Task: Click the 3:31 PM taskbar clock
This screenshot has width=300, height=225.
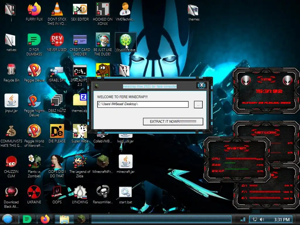Action: click(282, 219)
